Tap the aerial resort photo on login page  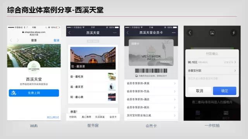[34, 56]
